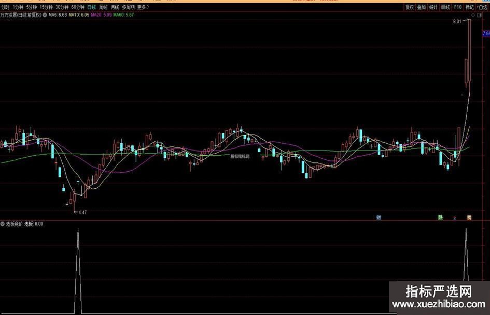The width and height of the screenshot is (490, 315).
Task: Activate the 画线 drawing tool
Action: coord(445,7)
